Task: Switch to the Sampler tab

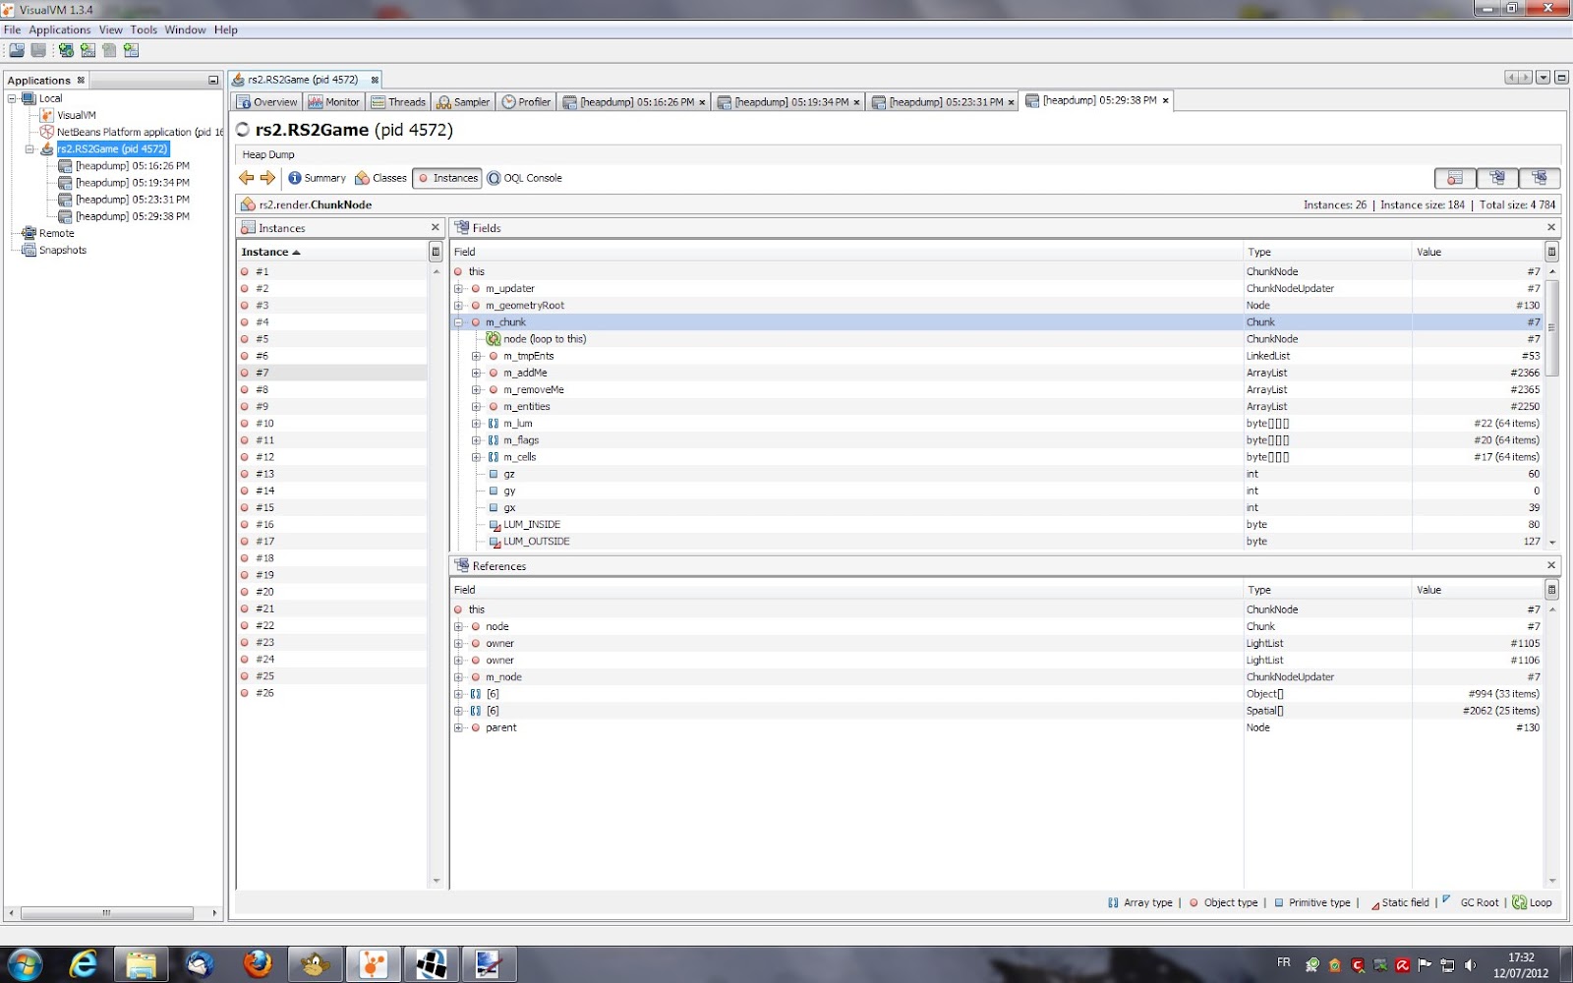Action: (463, 102)
